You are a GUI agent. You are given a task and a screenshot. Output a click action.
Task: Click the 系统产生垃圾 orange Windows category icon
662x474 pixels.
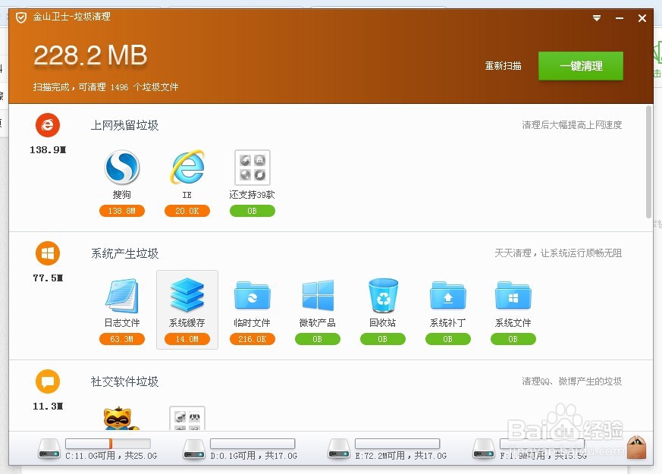click(x=48, y=253)
